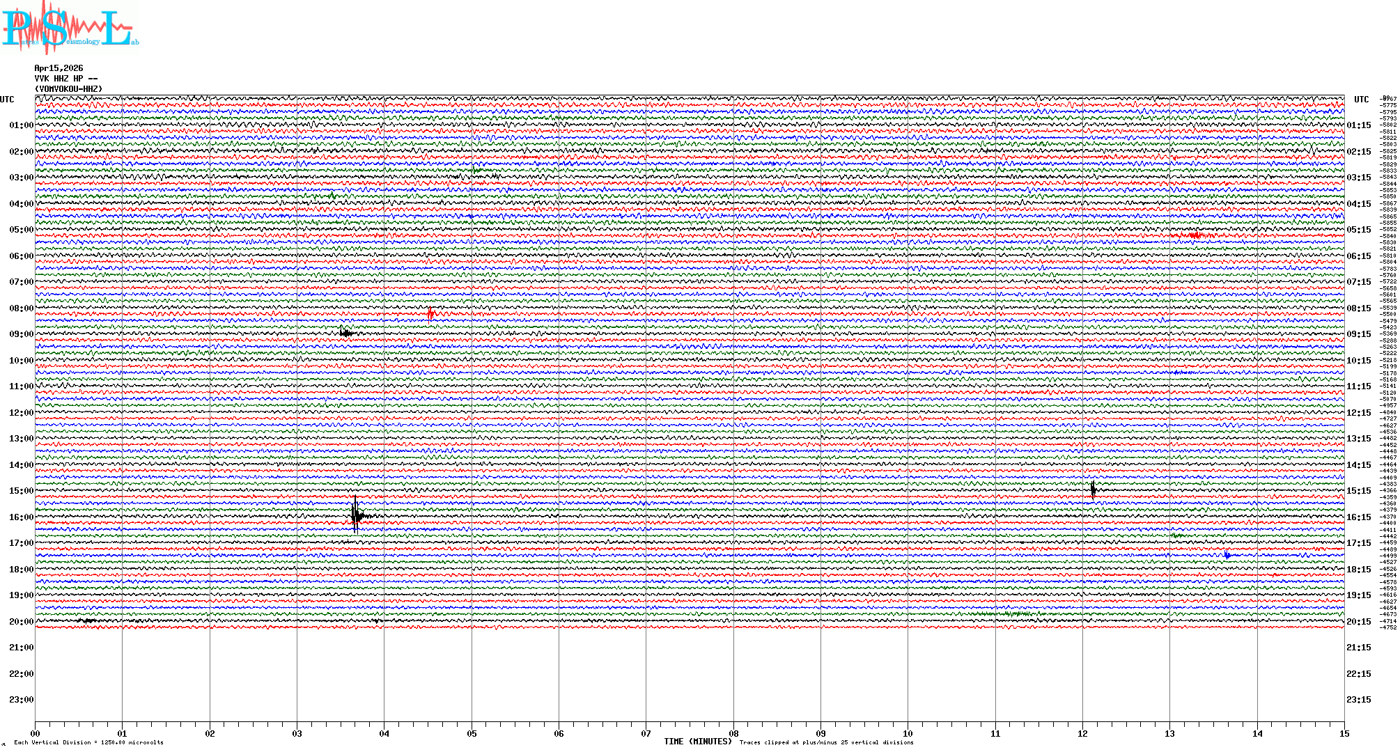Click the black seismic spike near 15:00 at minute 12
1400x752 pixels.
point(1093,489)
